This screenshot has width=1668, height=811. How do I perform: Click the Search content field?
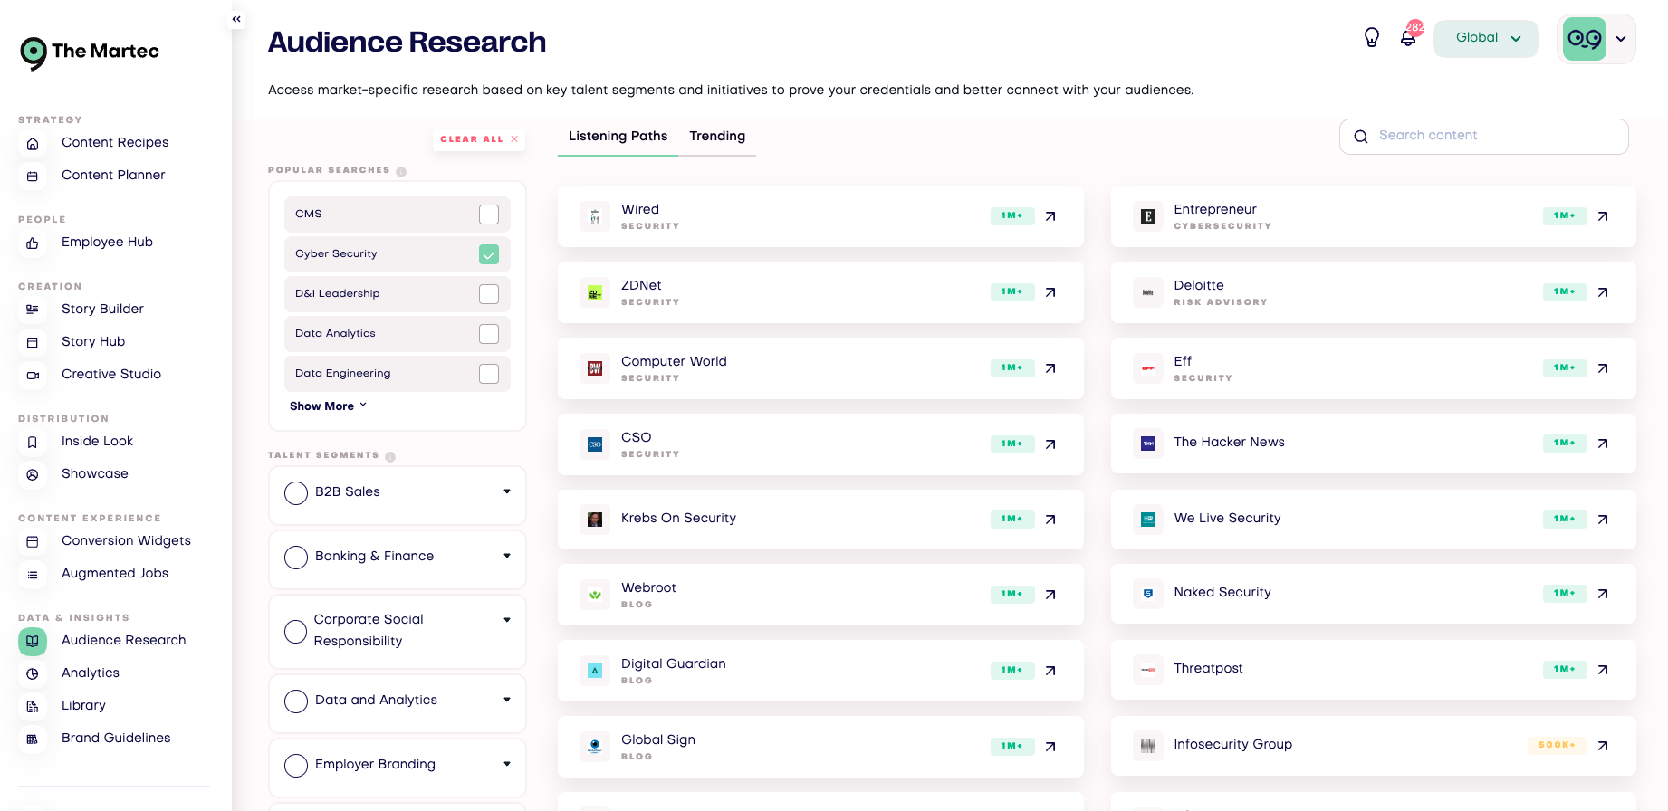coord(1483,137)
